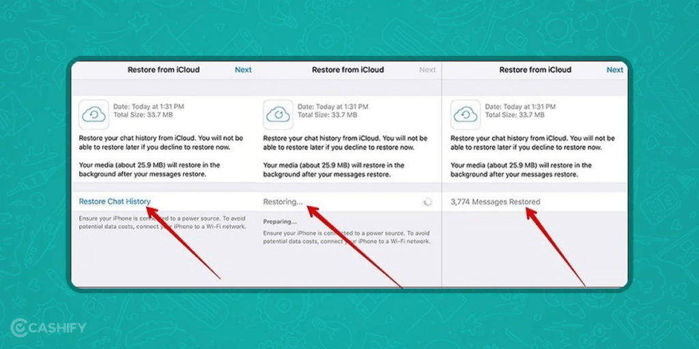Click Preparing... status label
The width and height of the screenshot is (699, 349).
(x=280, y=222)
